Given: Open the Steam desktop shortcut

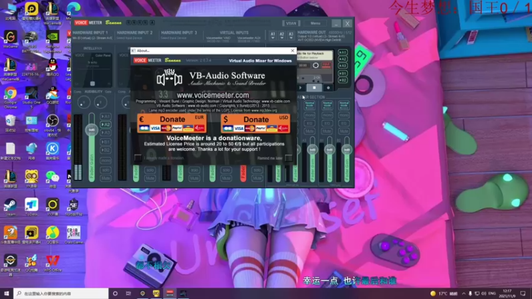Looking at the screenshot, I should point(10,206).
